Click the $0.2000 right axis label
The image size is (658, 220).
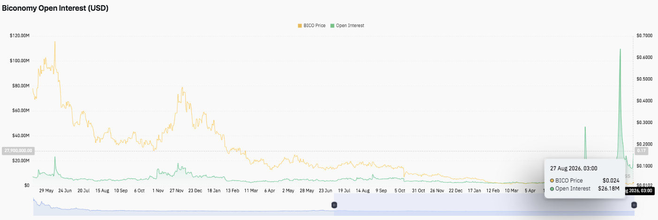tap(643, 144)
